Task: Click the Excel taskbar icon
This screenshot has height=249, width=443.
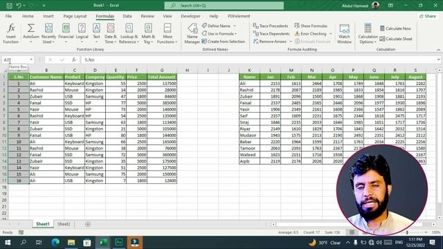Action: pos(103,243)
